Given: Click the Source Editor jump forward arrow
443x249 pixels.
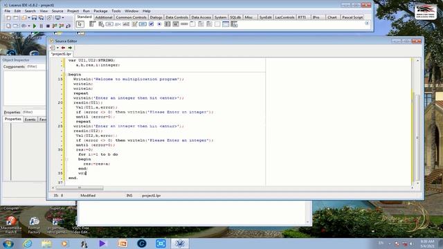Looking at the screenshot, I should [70, 48].
